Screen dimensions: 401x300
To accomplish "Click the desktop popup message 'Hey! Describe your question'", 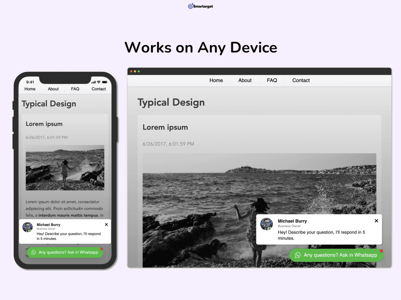I will [321, 235].
